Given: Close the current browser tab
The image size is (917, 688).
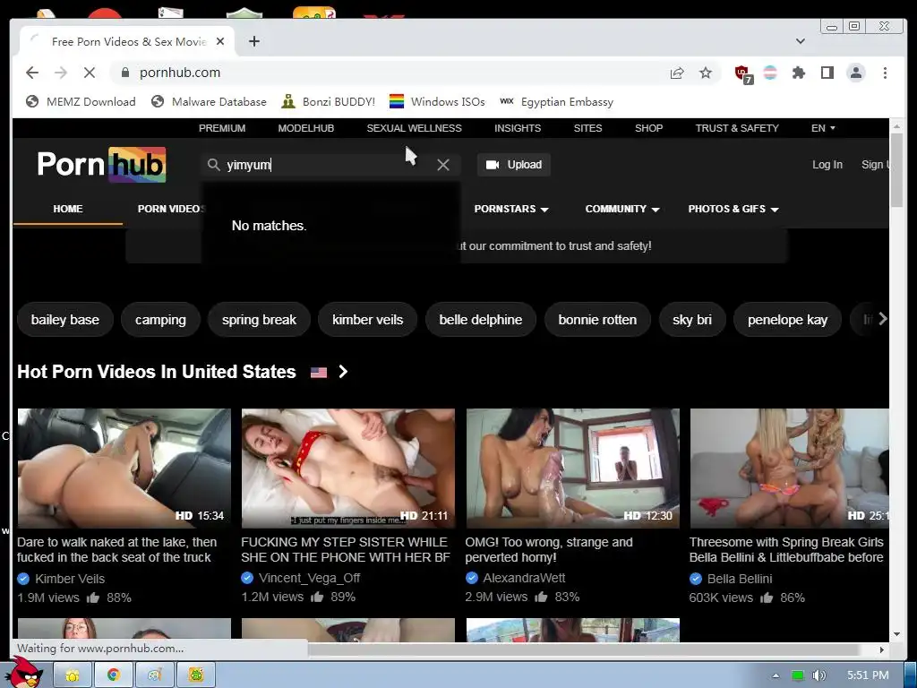Looking at the screenshot, I should 220,41.
